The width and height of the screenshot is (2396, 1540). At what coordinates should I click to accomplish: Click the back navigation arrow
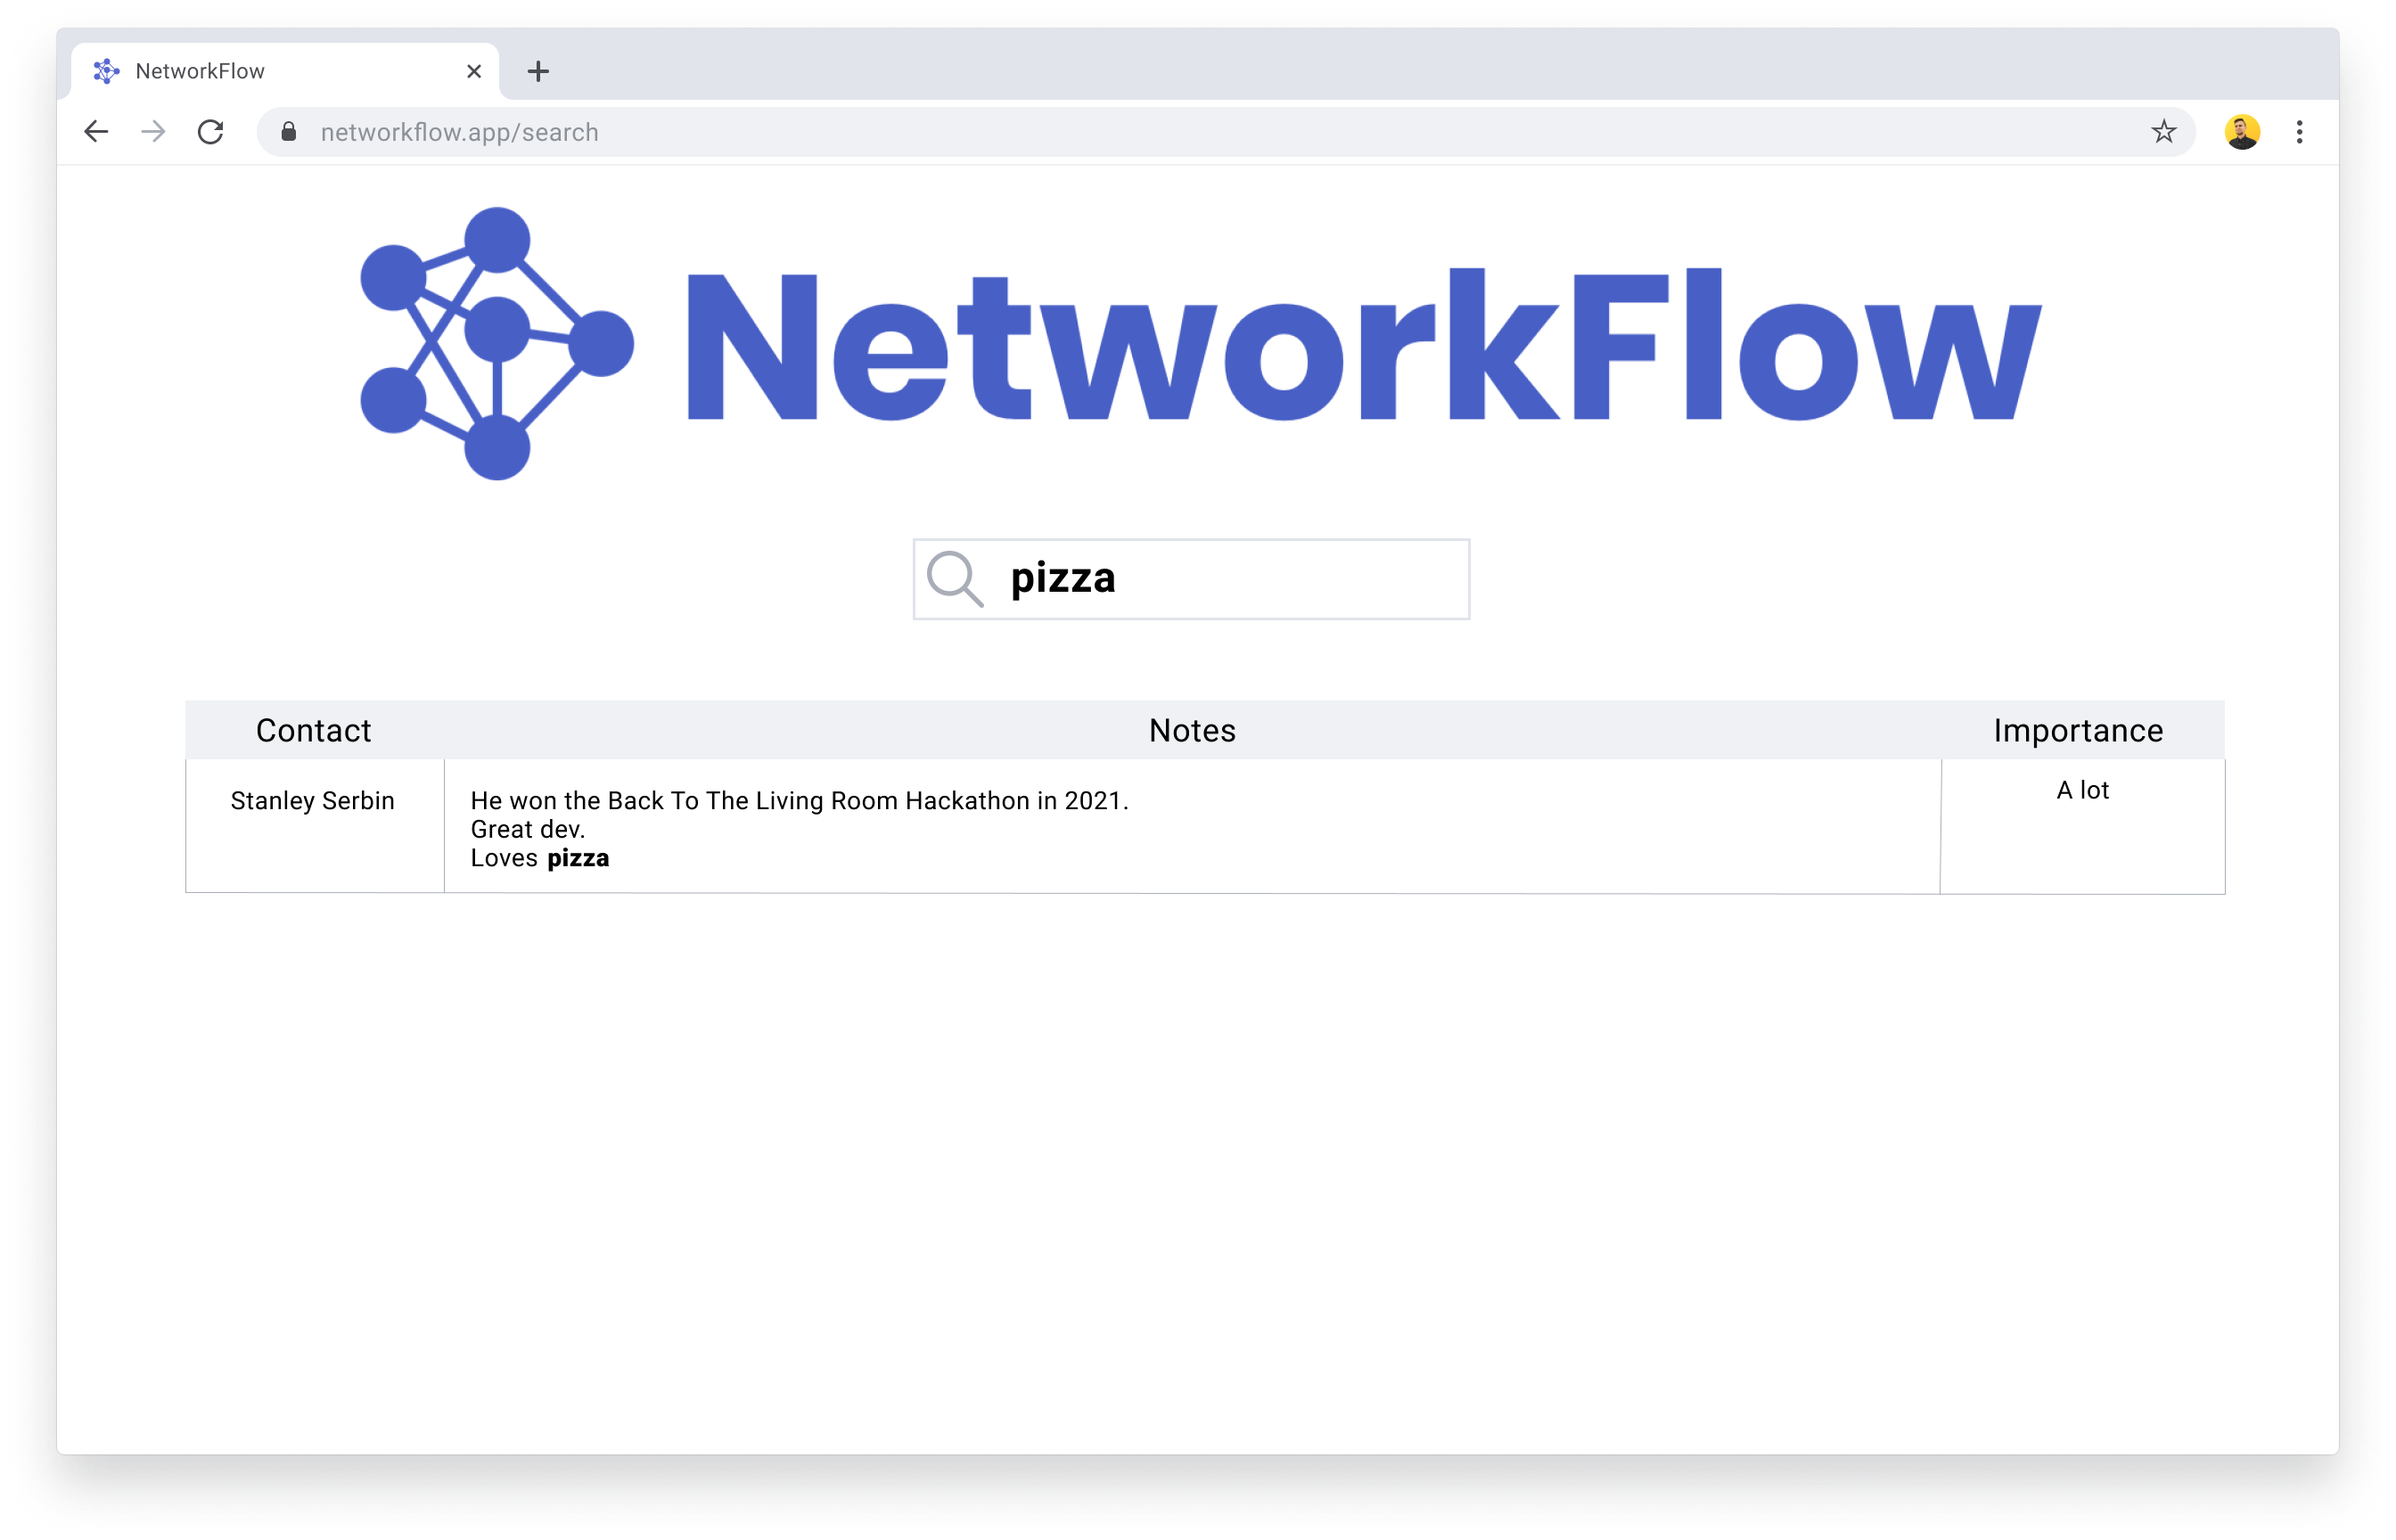(x=95, y=131)
